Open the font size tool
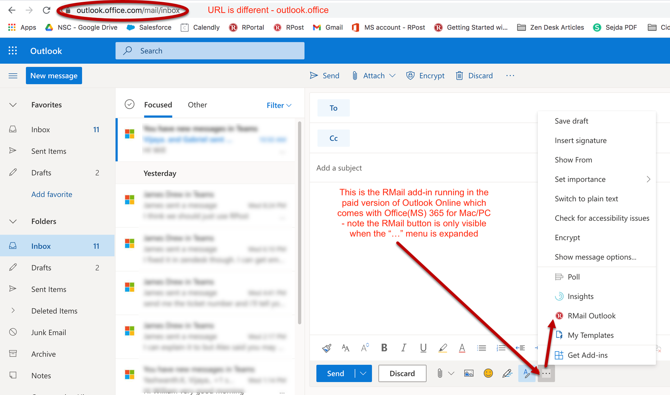The height and width of the screenshot is (395, 670). [x=345, y=348]
